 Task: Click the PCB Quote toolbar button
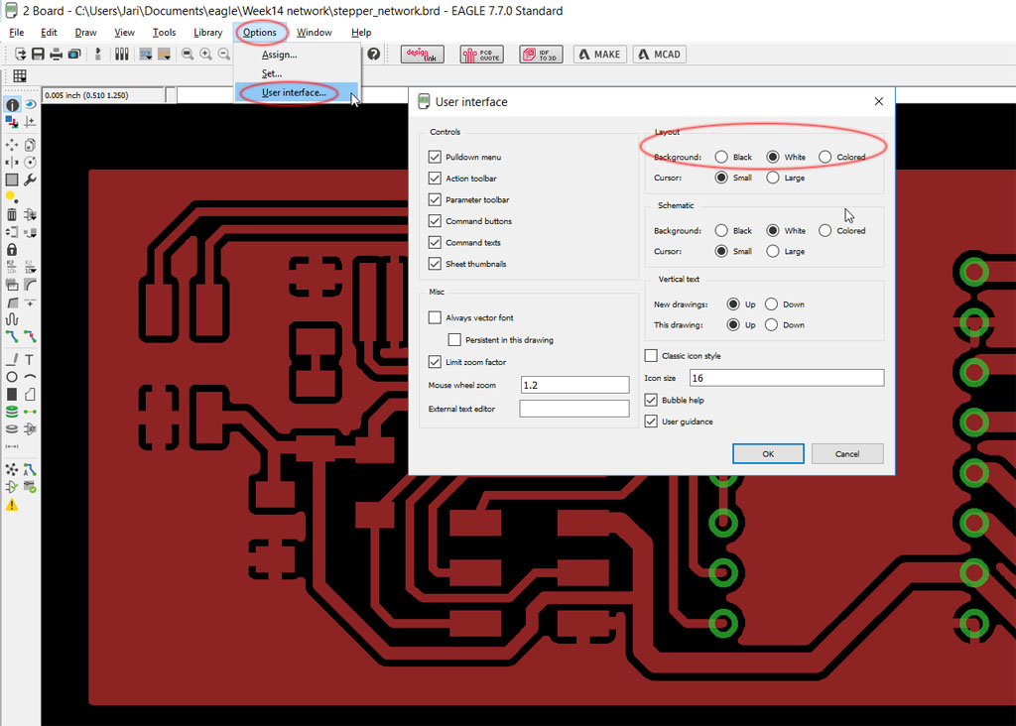point(481,55)
